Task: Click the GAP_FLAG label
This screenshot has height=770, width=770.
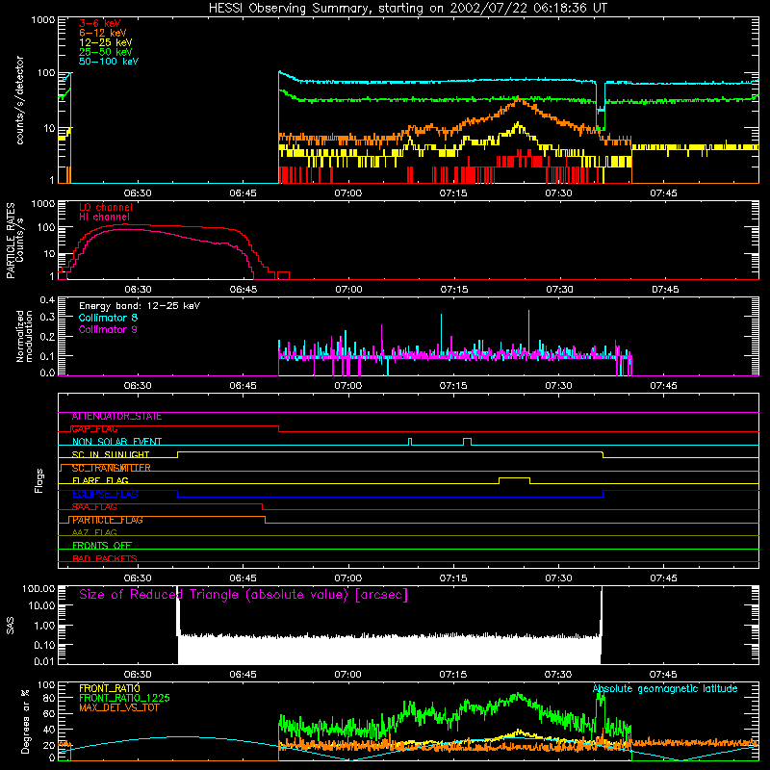Action: coord(94,429)
